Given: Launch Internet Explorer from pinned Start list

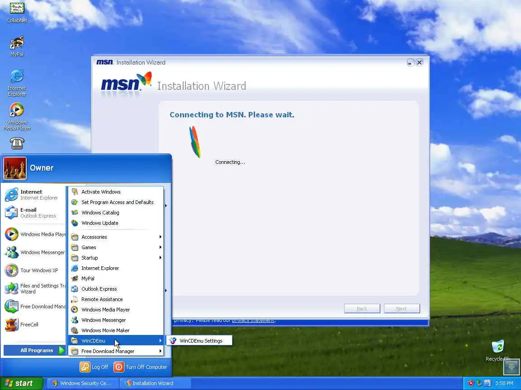Looking at the screenshot, I should (34, 195).
